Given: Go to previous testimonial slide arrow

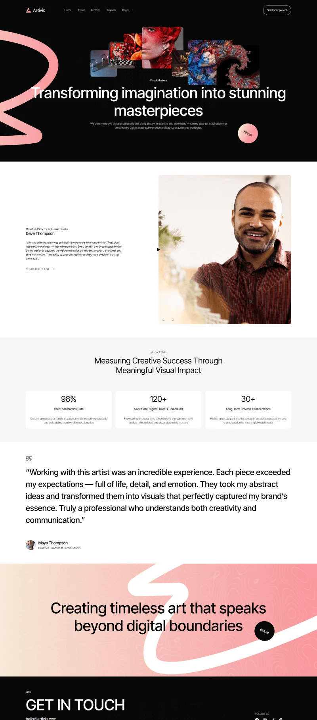Looking at the screenshot, I should pyautogui.click(x=163, y=320).
